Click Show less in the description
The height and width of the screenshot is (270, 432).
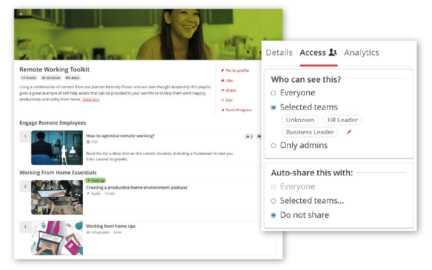point(90,99)
